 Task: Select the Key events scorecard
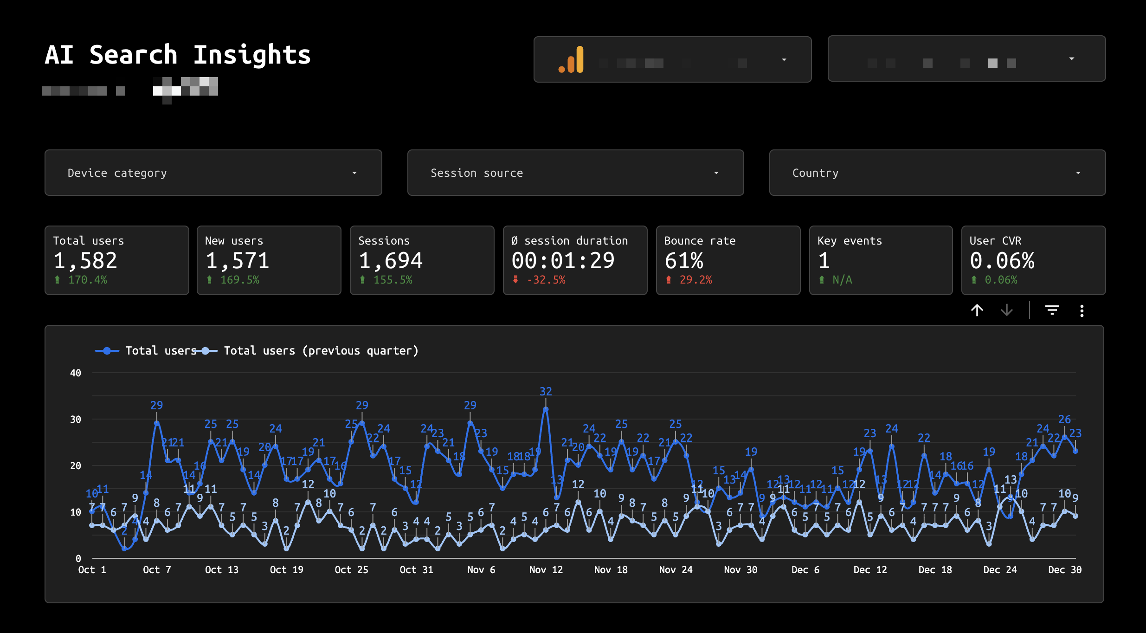881,260
